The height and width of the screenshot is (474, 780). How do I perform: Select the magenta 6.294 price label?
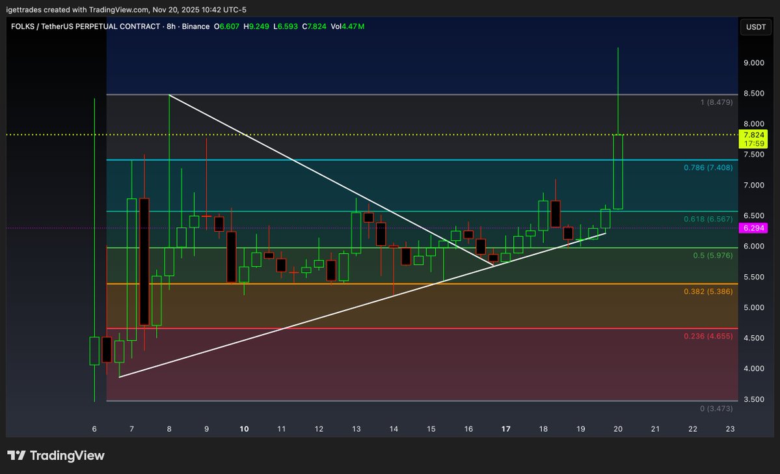click(x=755, y=228)
